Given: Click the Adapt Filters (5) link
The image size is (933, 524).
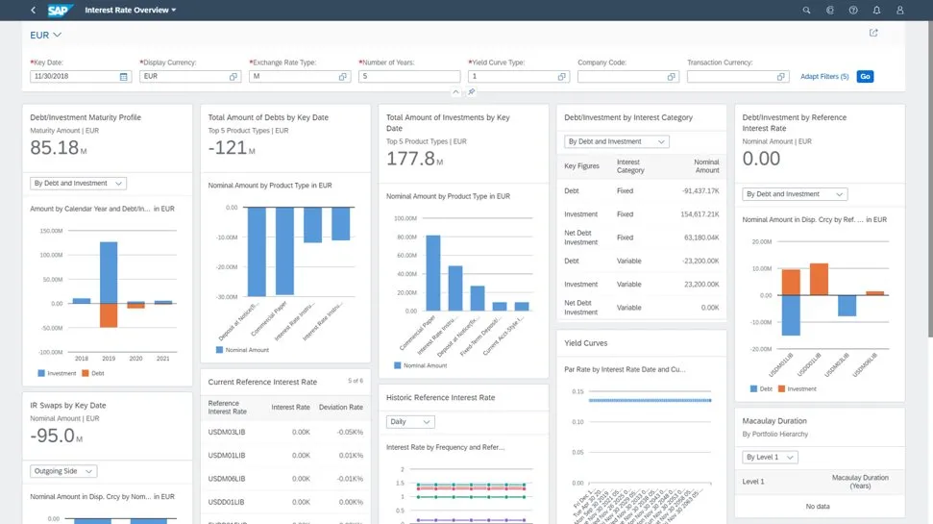Looking at the screenshot, I should pos(824,76).
